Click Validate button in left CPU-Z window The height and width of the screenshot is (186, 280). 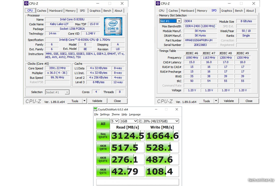tap(97, 101)
